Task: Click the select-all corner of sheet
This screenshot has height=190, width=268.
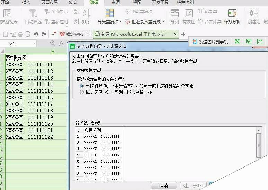Action: coord(2,51)
